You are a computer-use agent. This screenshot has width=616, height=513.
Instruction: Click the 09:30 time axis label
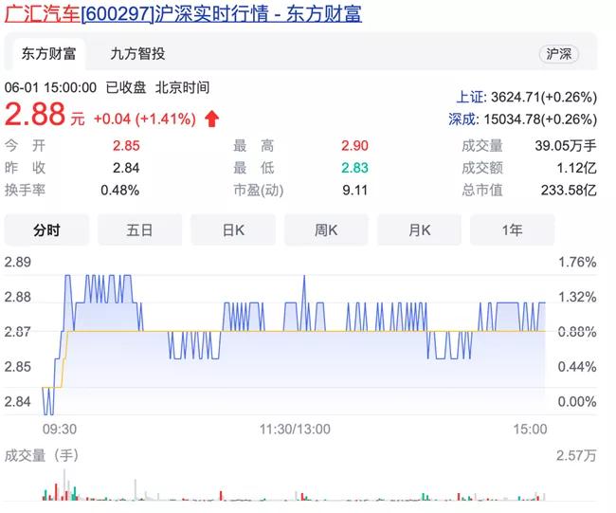60,429
